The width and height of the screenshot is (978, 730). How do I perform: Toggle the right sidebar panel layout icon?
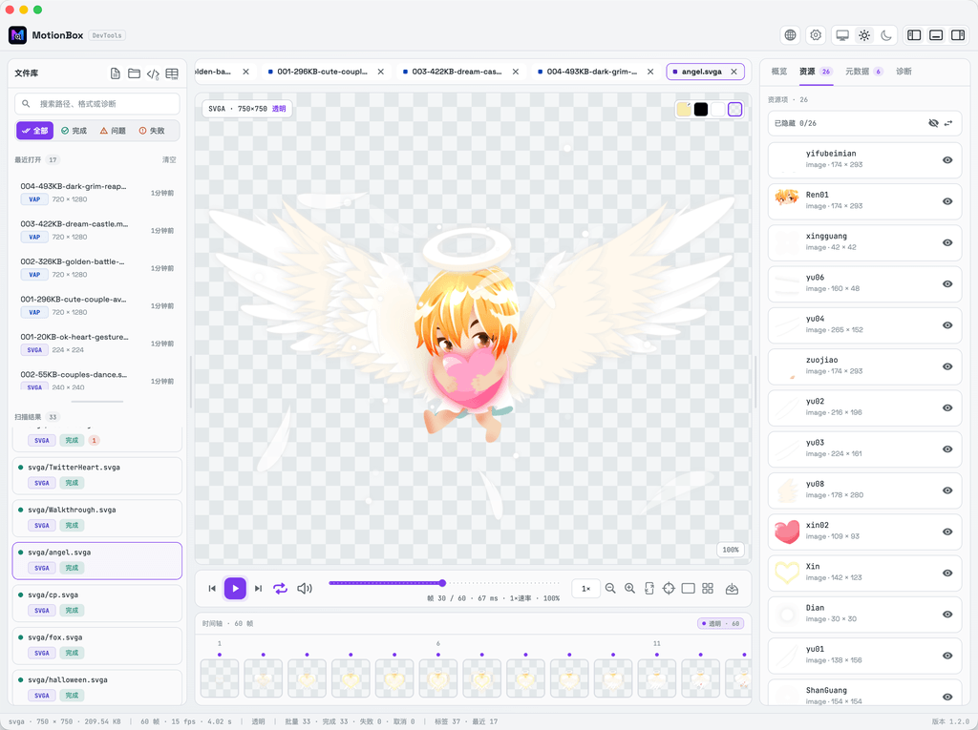(958, 35)
